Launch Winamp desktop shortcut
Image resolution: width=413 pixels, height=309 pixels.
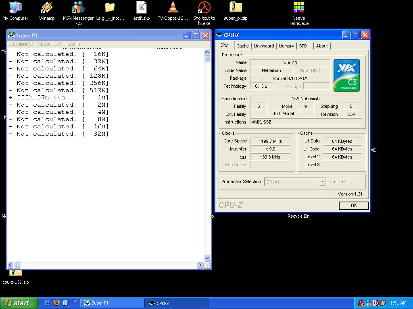click(47, 11)
